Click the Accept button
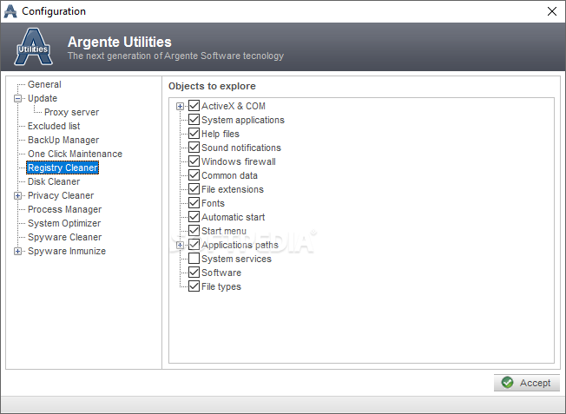This screenshot has height=414, width=566. 527,383
